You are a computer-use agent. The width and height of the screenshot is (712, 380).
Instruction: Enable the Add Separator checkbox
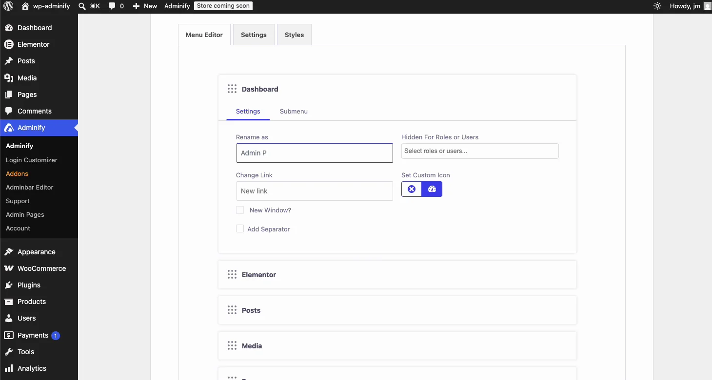[240, 229]
